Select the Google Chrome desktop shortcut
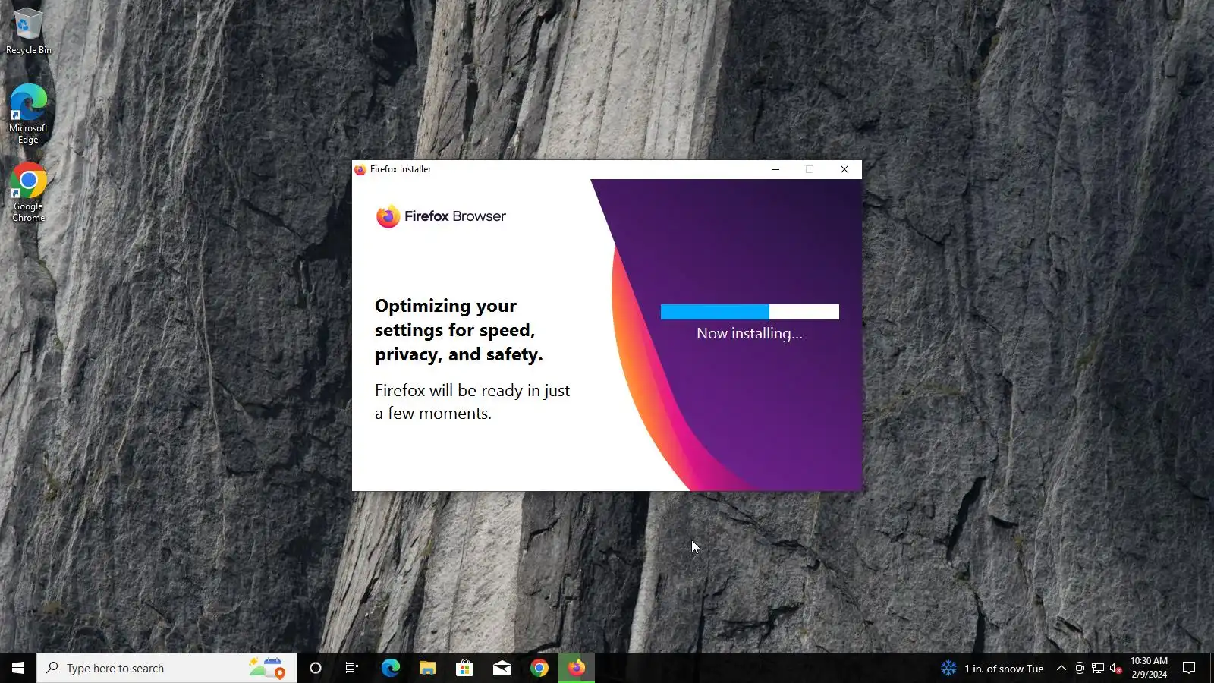 pos(28,192)
